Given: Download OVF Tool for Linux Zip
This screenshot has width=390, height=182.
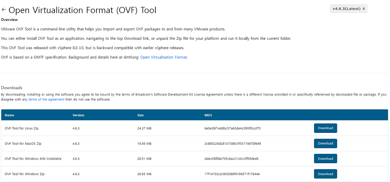Looking at the screenshot, I should point(325,128).
